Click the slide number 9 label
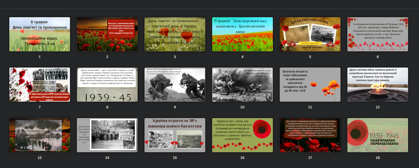Image resolution: width=419 pixels, height=168 pixels. pyautogui.click(x=175, y=107)
